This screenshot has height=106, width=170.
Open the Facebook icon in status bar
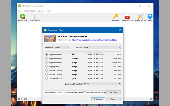click(x=19, y=99)
